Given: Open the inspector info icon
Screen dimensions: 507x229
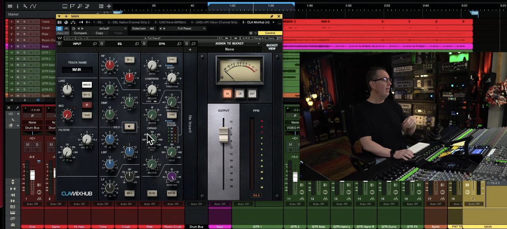Looking at the screenshot, I should pos(18,6).
